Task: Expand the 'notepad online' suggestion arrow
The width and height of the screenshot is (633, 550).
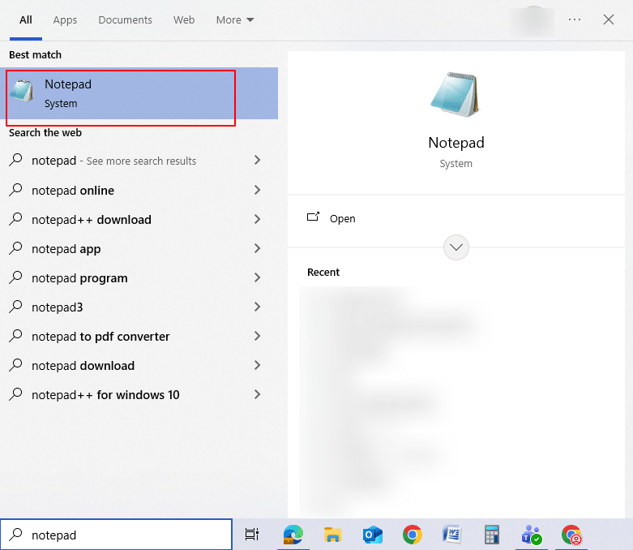Action: (257, 191)
